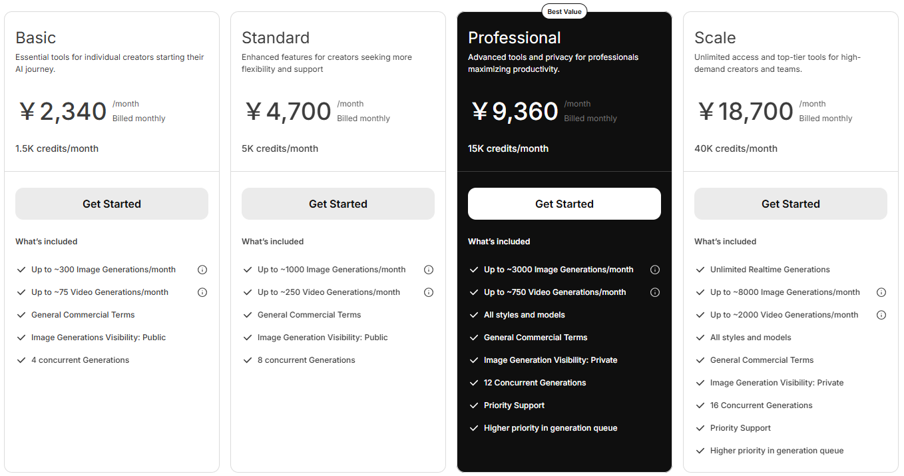View info for Scale ~8000 Image Generations
Image resolution: width=904 pixels, height=476 pixels.
click(x=881, y=292)
